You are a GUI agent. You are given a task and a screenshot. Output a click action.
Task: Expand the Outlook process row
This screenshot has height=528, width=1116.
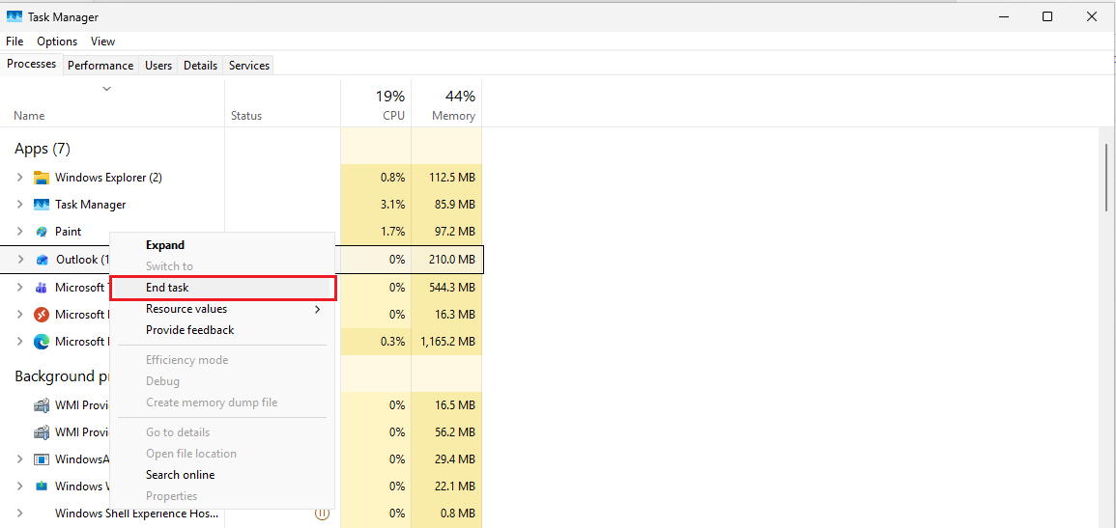tap(20, 260)
